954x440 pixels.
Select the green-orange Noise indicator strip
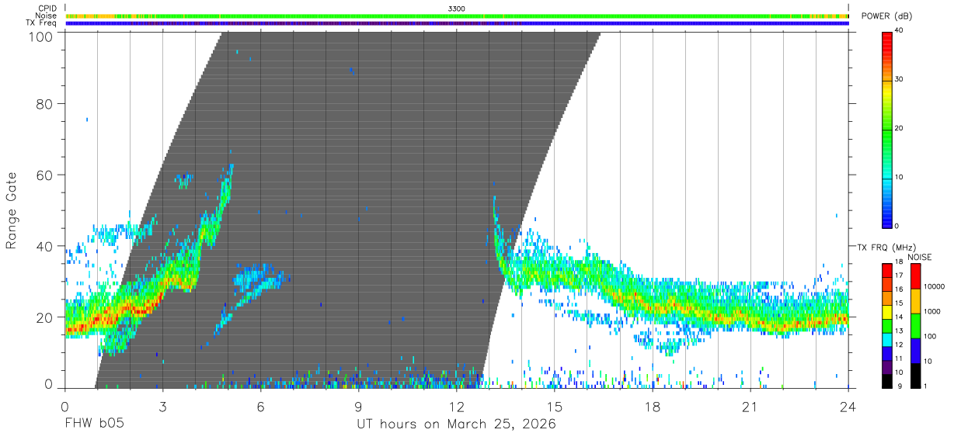(x=457, y=16)
